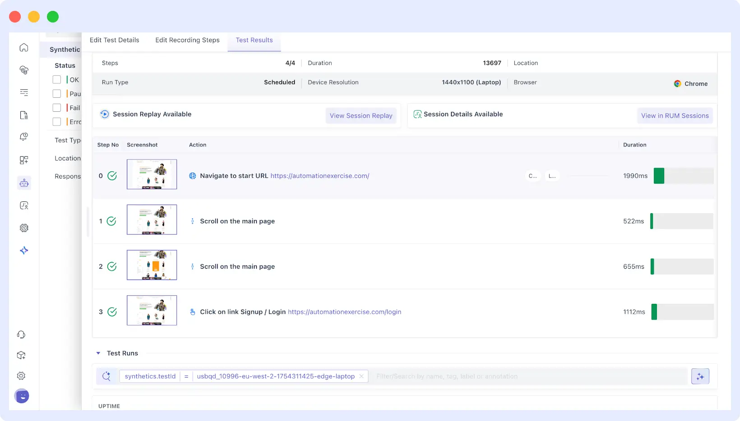Open the Edit Test Details tab
The width and height of the screenshot is (740, 421).
tap(114, 40)
